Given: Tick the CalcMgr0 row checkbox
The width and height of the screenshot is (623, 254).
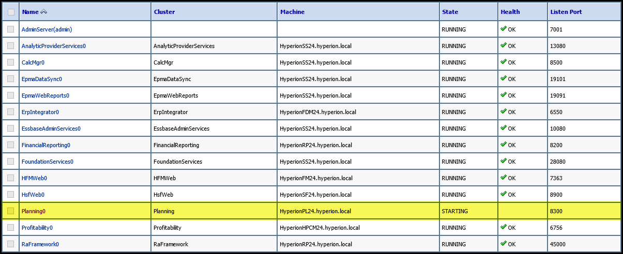Looking at the screenshot, I should [11, 62].
